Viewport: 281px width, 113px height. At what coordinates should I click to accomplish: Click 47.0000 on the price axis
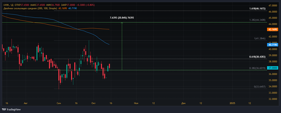click(x=273, y=6)
